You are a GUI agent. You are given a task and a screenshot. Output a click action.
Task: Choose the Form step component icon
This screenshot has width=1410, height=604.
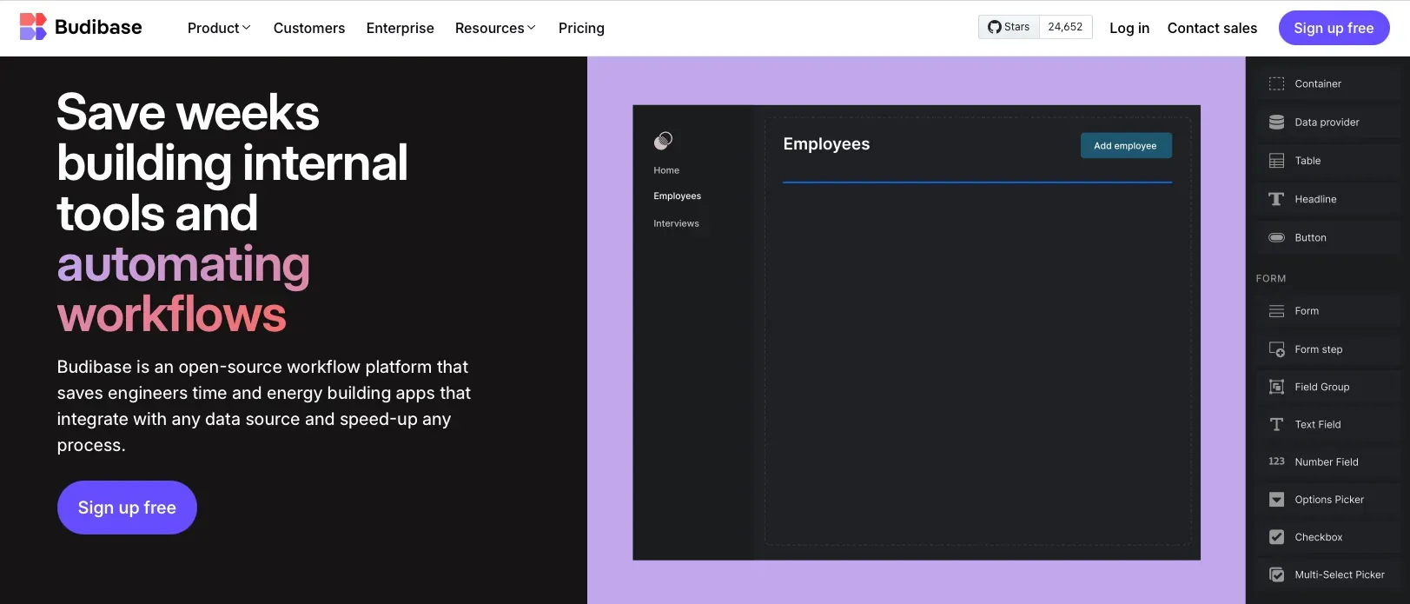pos(1276,349)
